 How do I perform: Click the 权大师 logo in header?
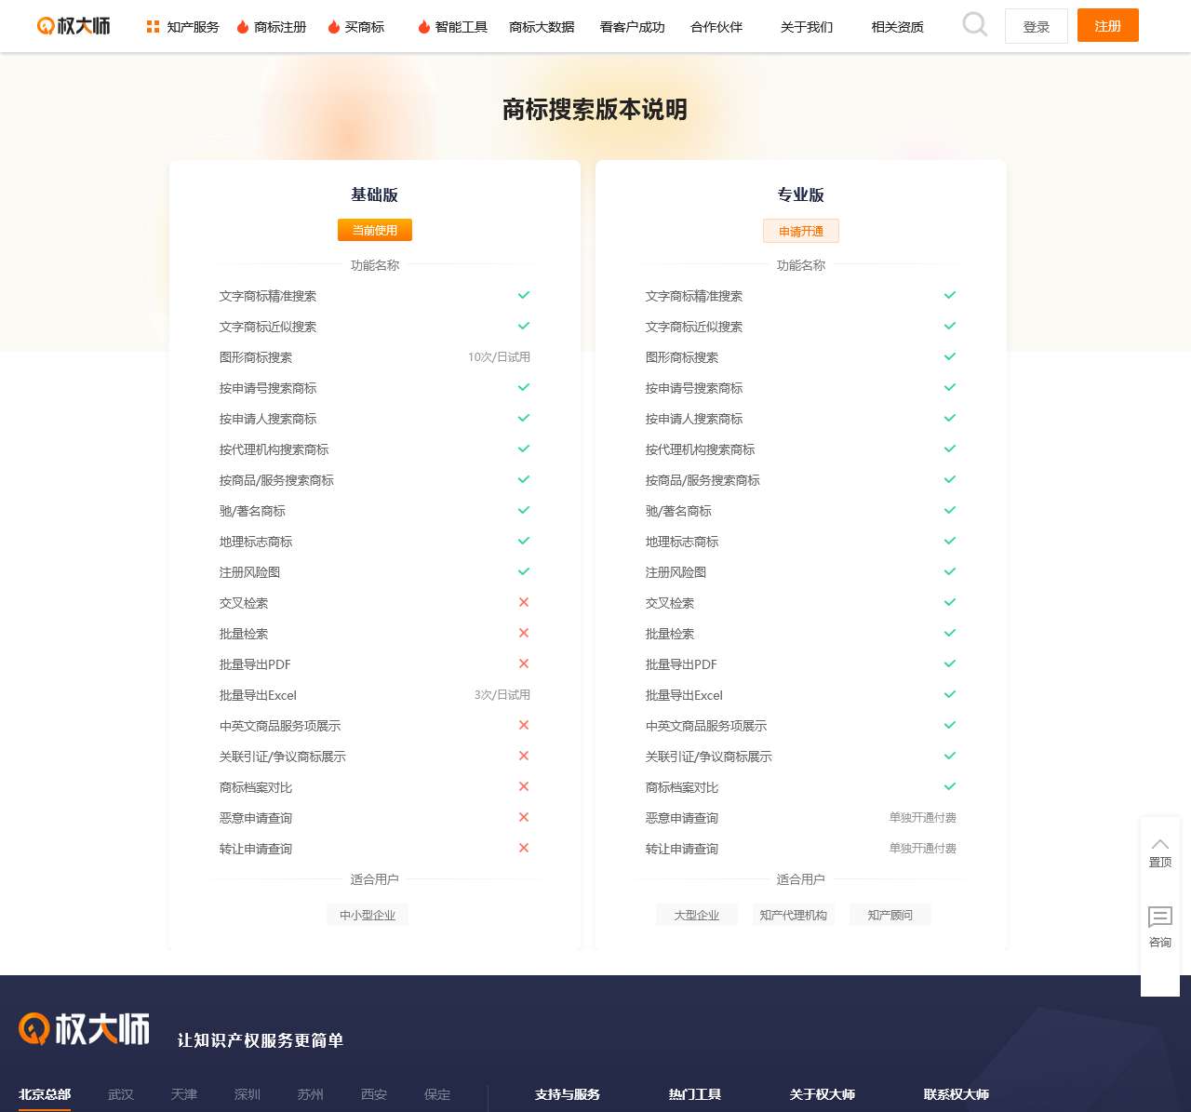[x=74, y=26]
